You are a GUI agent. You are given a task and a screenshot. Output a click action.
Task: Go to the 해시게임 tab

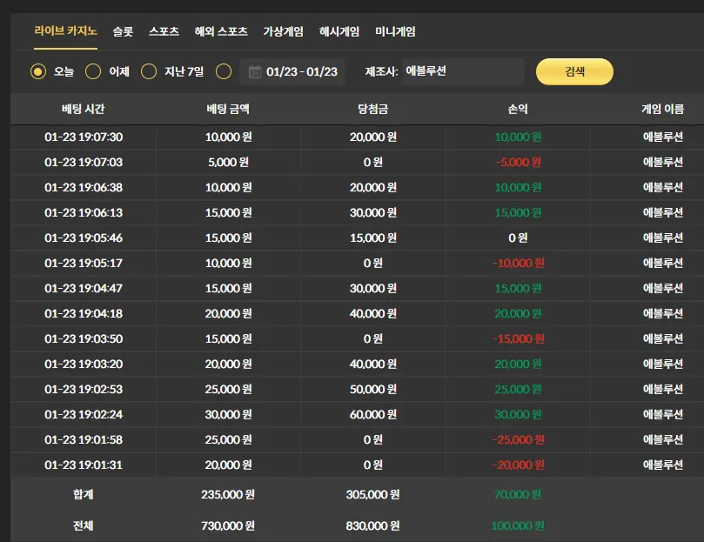(x=339, y=31)
